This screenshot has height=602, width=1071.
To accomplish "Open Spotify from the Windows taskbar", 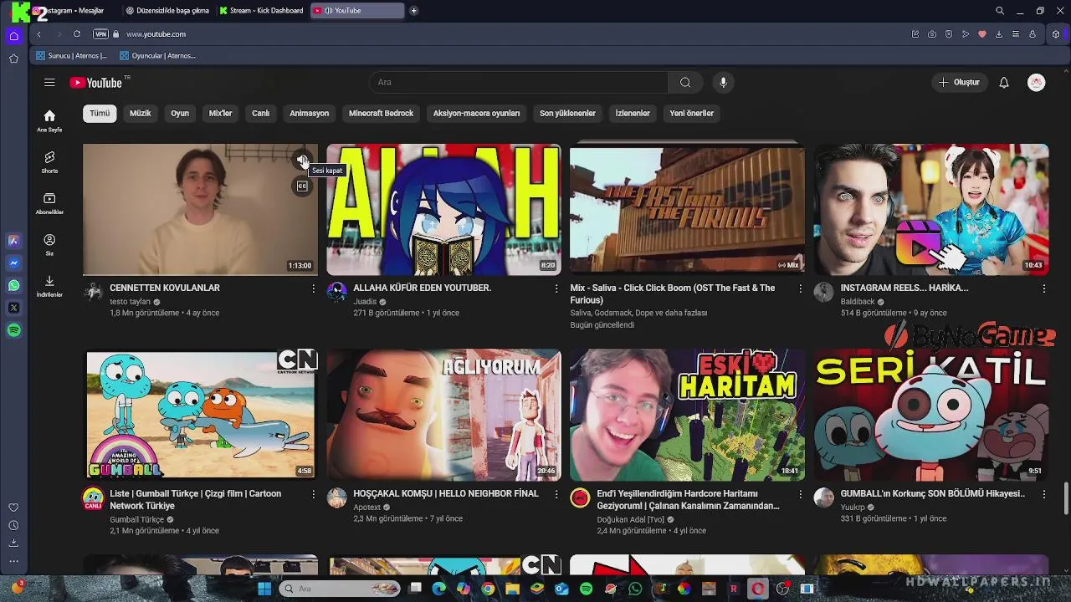I will [586, 589].
